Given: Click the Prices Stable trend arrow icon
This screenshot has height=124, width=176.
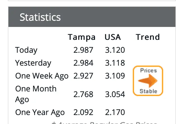Looking at the screenshot, I should tap(148, 81).
